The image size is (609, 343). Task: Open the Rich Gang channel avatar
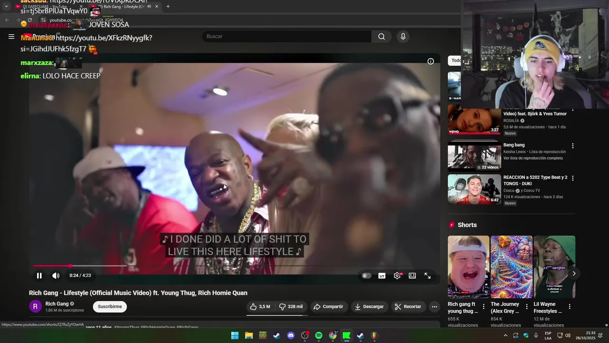[x=36, y=307]
